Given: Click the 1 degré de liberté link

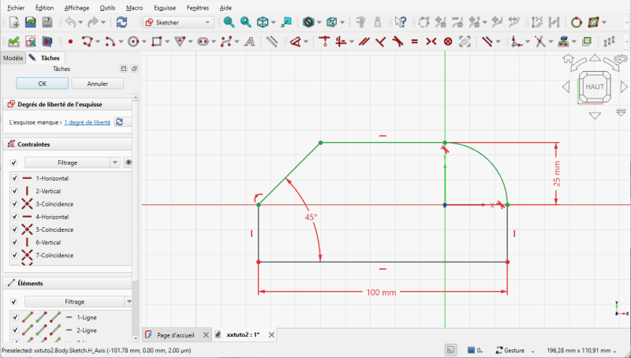Looking at the screenshot, I should coord(88,122).
